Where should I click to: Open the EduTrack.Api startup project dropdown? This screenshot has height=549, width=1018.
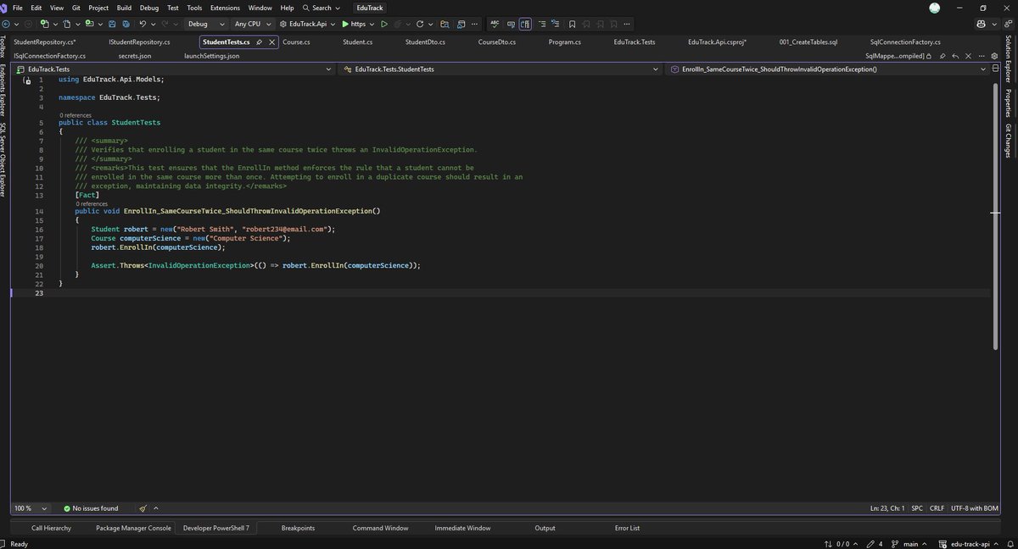click(x=307, y=25)
